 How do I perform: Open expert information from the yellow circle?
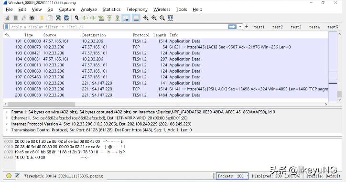click(x=9, y=176)
